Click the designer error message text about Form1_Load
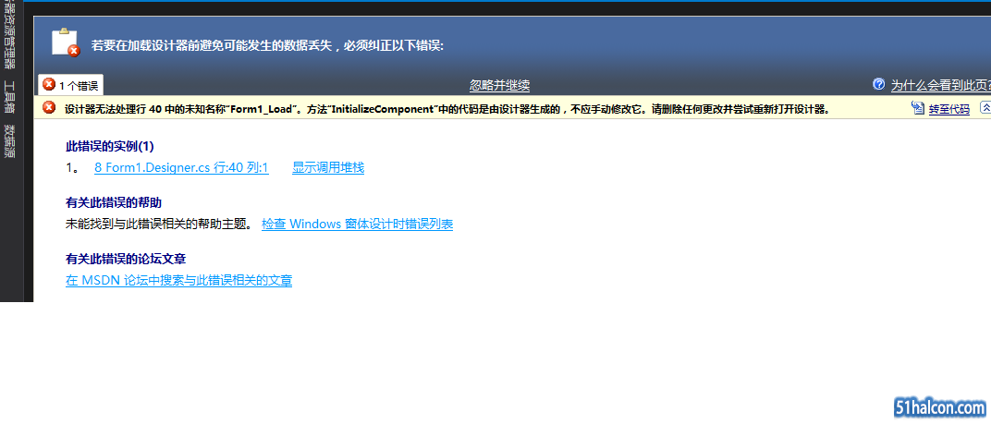The height and width of the screenshot is (425, 991). point(447,109)
